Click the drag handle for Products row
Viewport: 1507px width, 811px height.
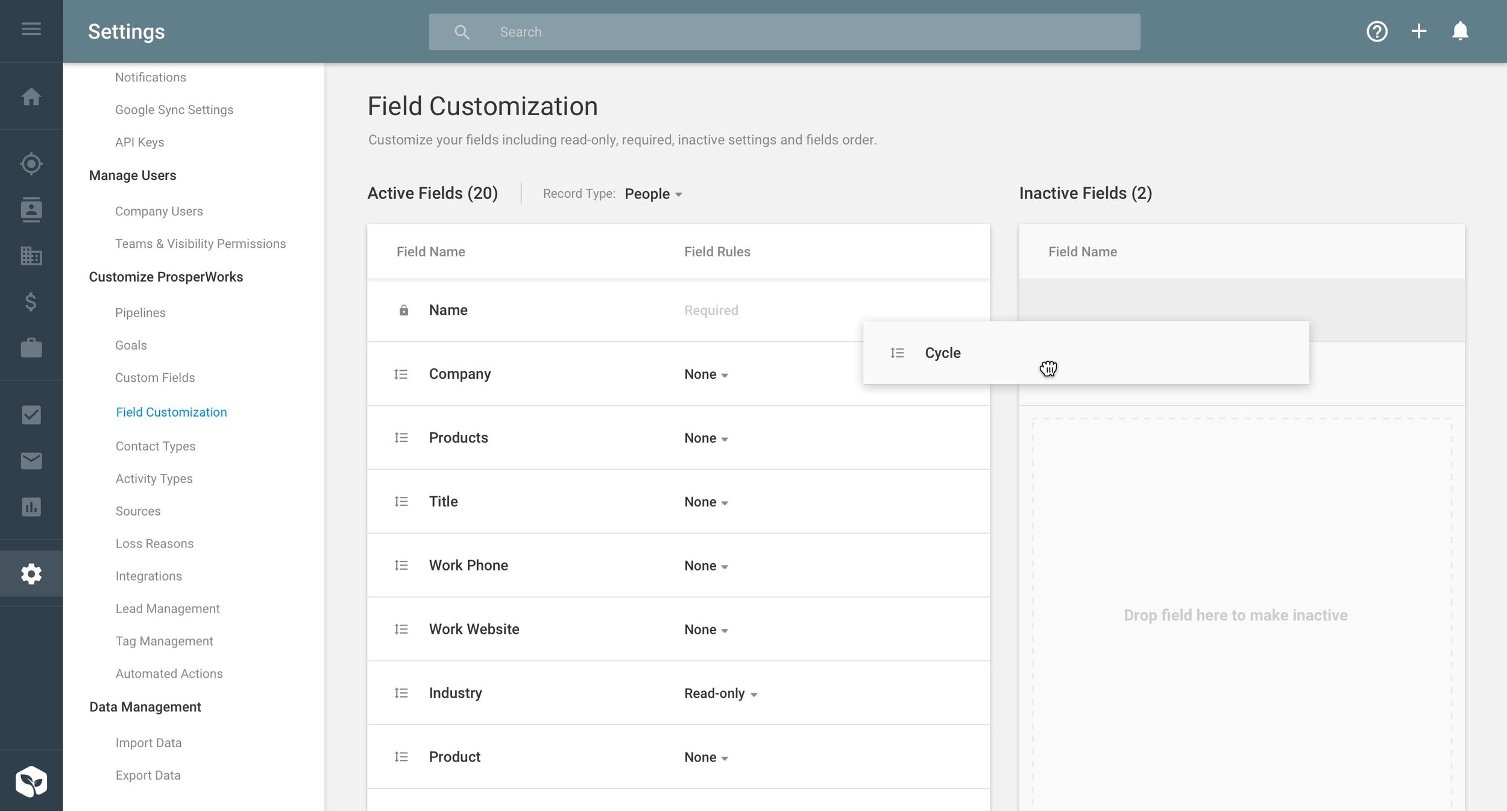pyautogui.click(x=401, y=438)
